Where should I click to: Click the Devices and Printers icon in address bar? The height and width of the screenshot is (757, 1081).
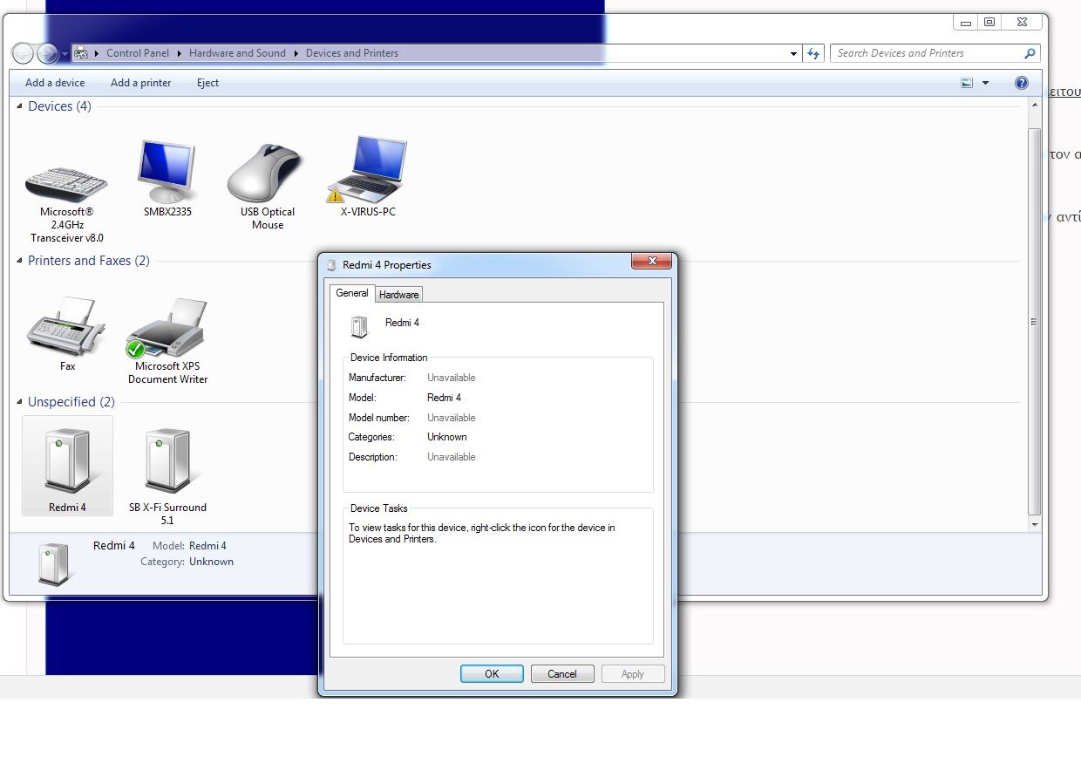coord(81,53)
